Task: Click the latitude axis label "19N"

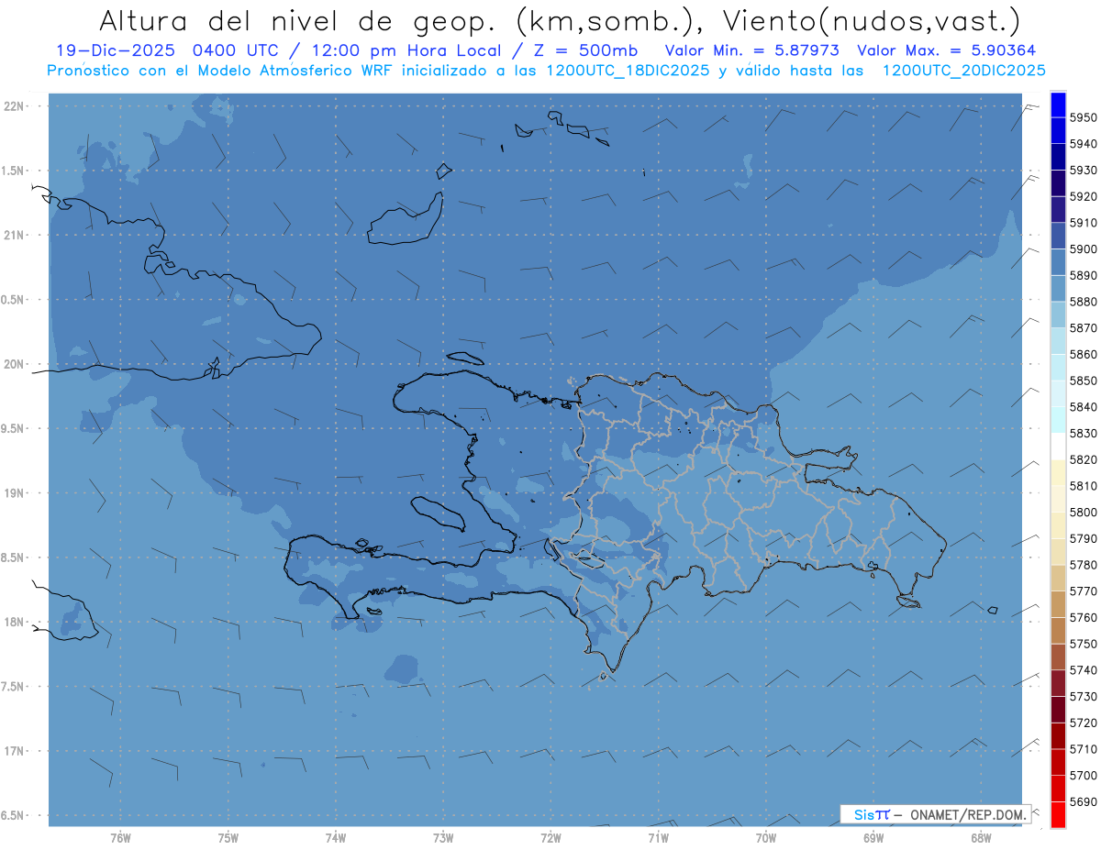Action: (14, 493)
